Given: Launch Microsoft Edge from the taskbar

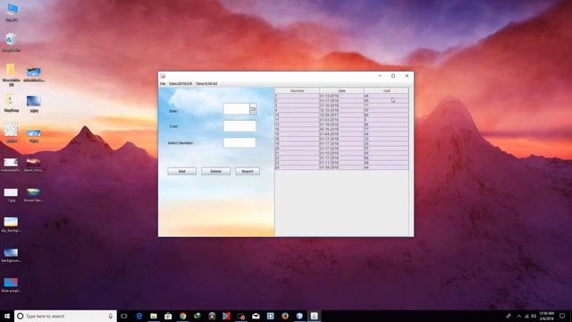Looking at the screenshot, I should pyautogui.click(x=139, y=316).
